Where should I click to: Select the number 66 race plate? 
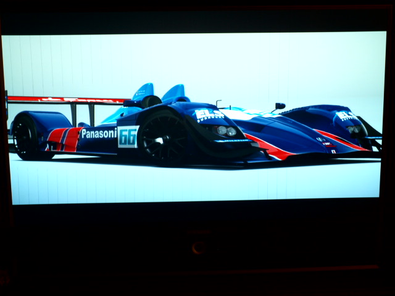coord(128,137)
